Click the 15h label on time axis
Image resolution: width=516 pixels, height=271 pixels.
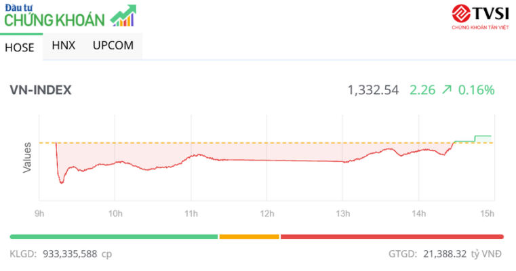pyautogui.click(x=487, y=213)
